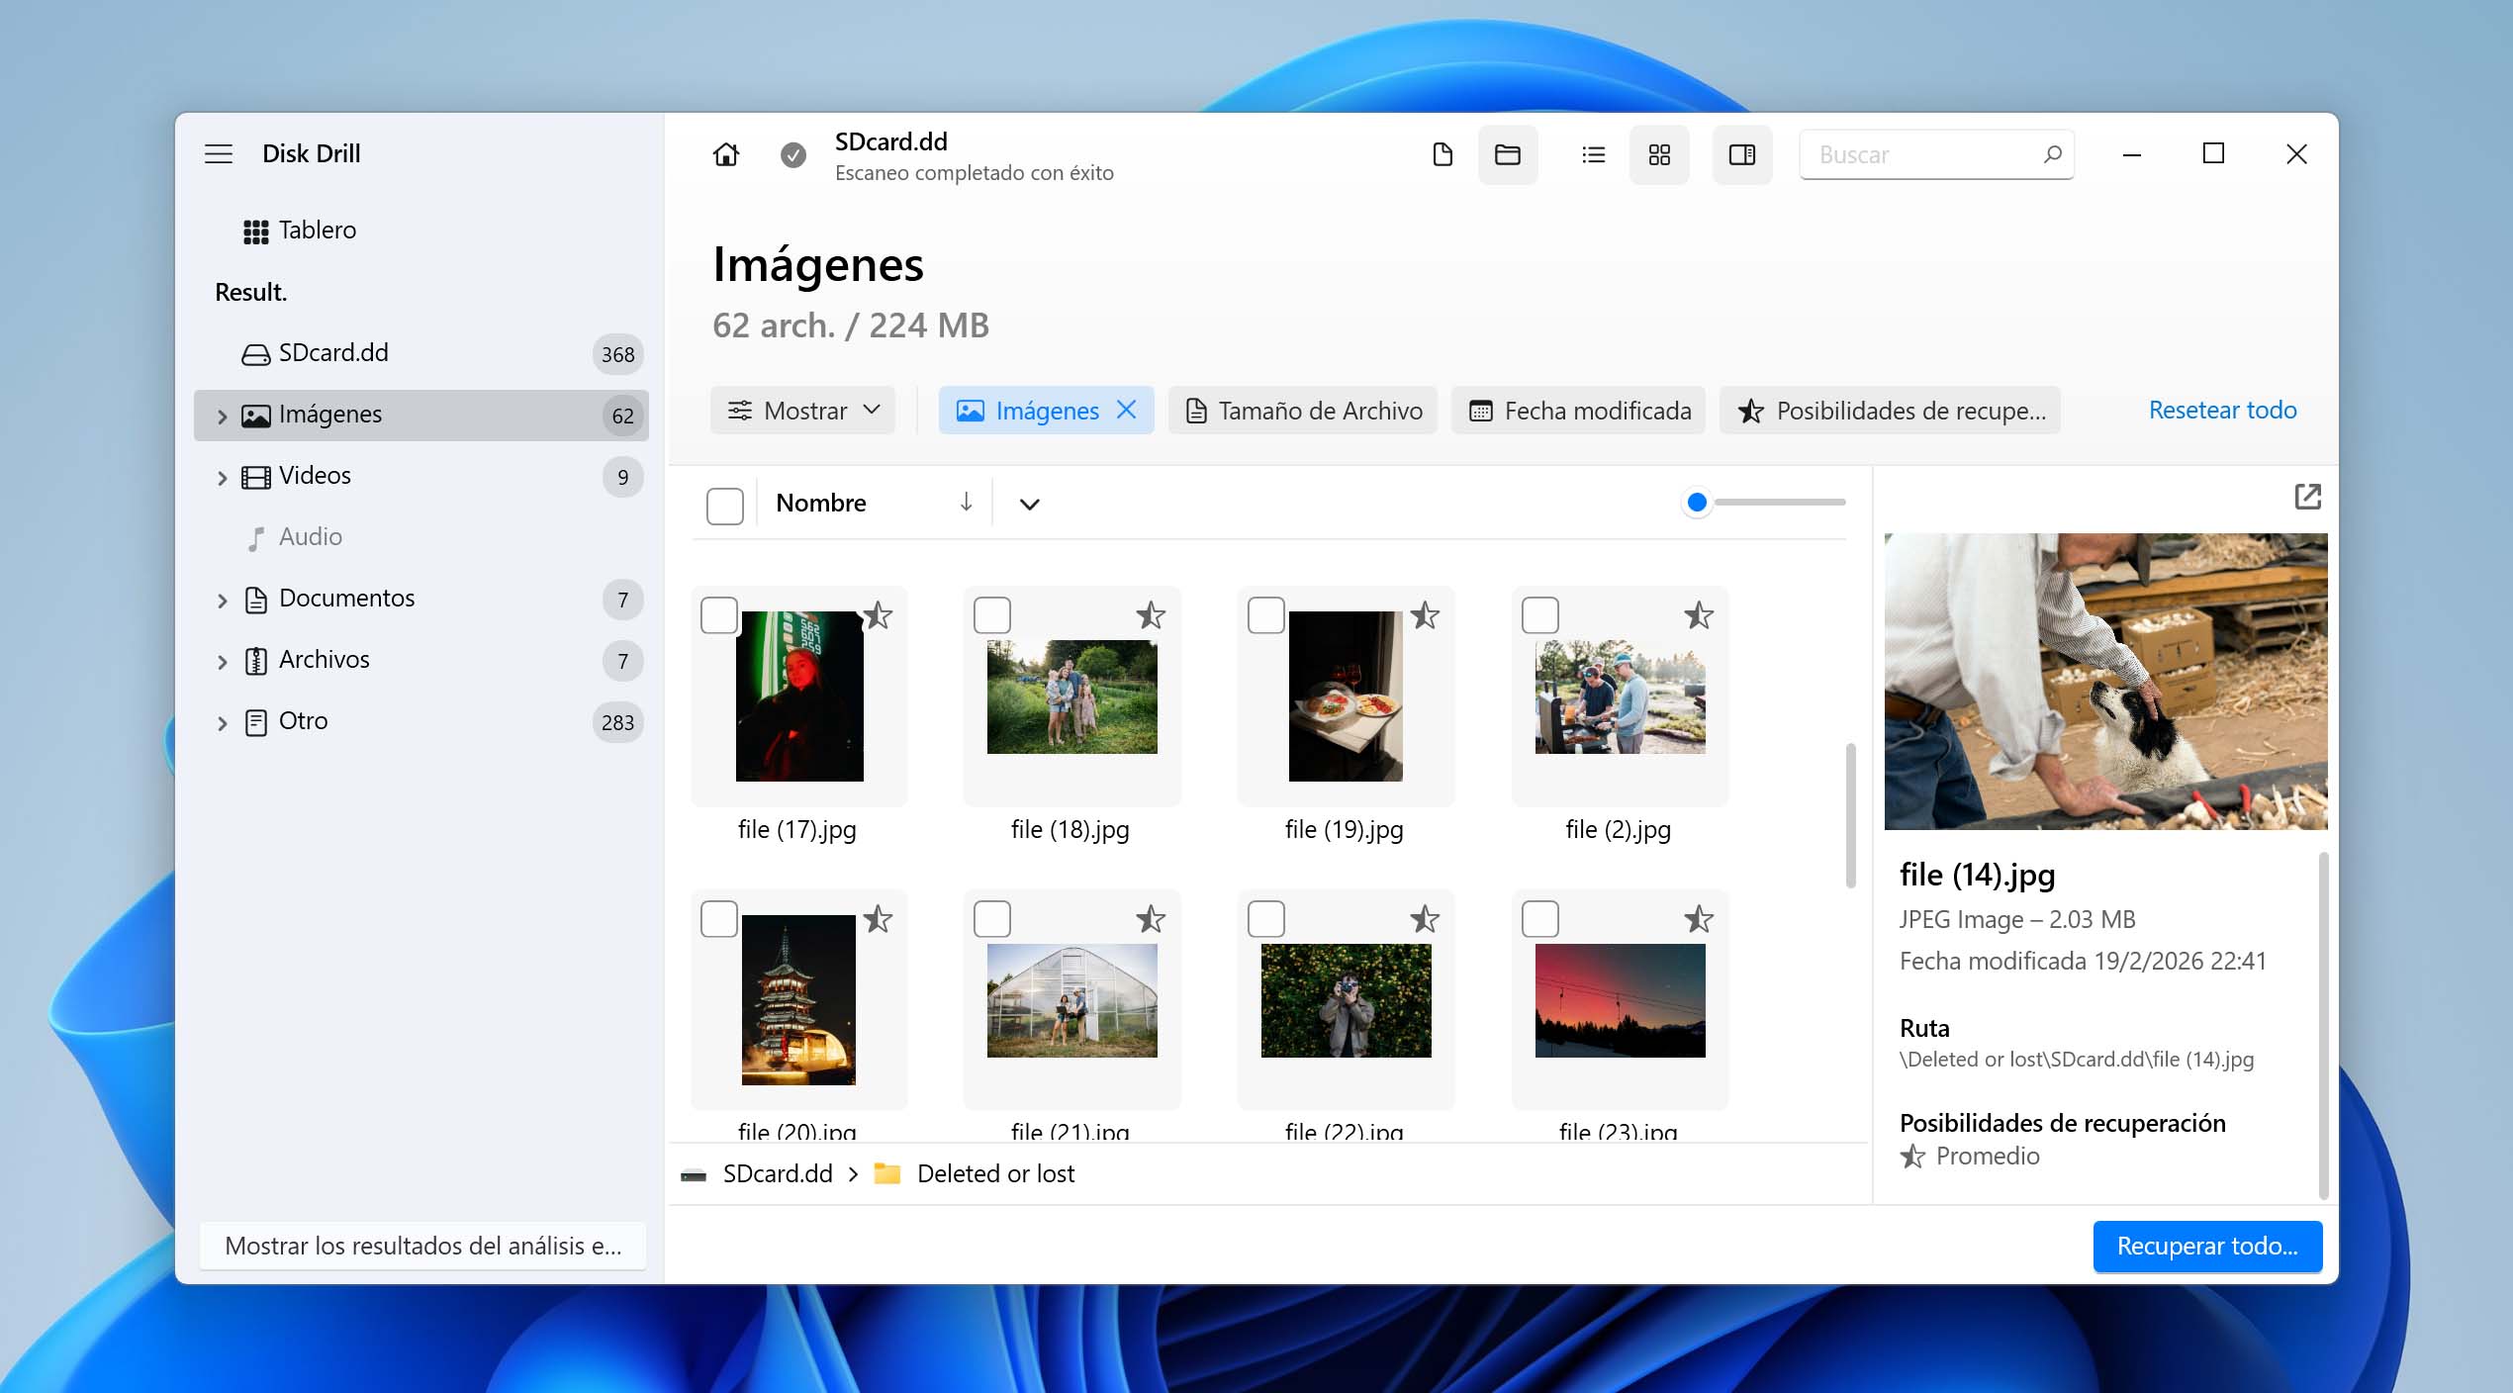Click Recuperar todo button
This screenshot has height=1393, width=2513.
coord(2207,1246)
